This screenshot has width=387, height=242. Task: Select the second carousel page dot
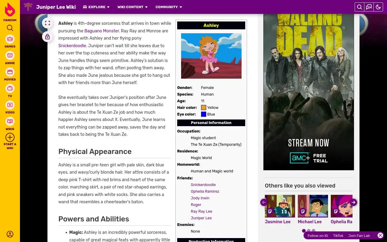(x=309, y=231)
